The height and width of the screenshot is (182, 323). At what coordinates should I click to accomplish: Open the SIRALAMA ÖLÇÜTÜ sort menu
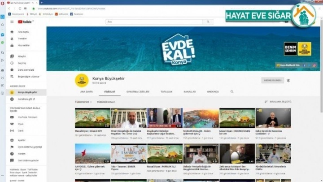click(278, 102)
